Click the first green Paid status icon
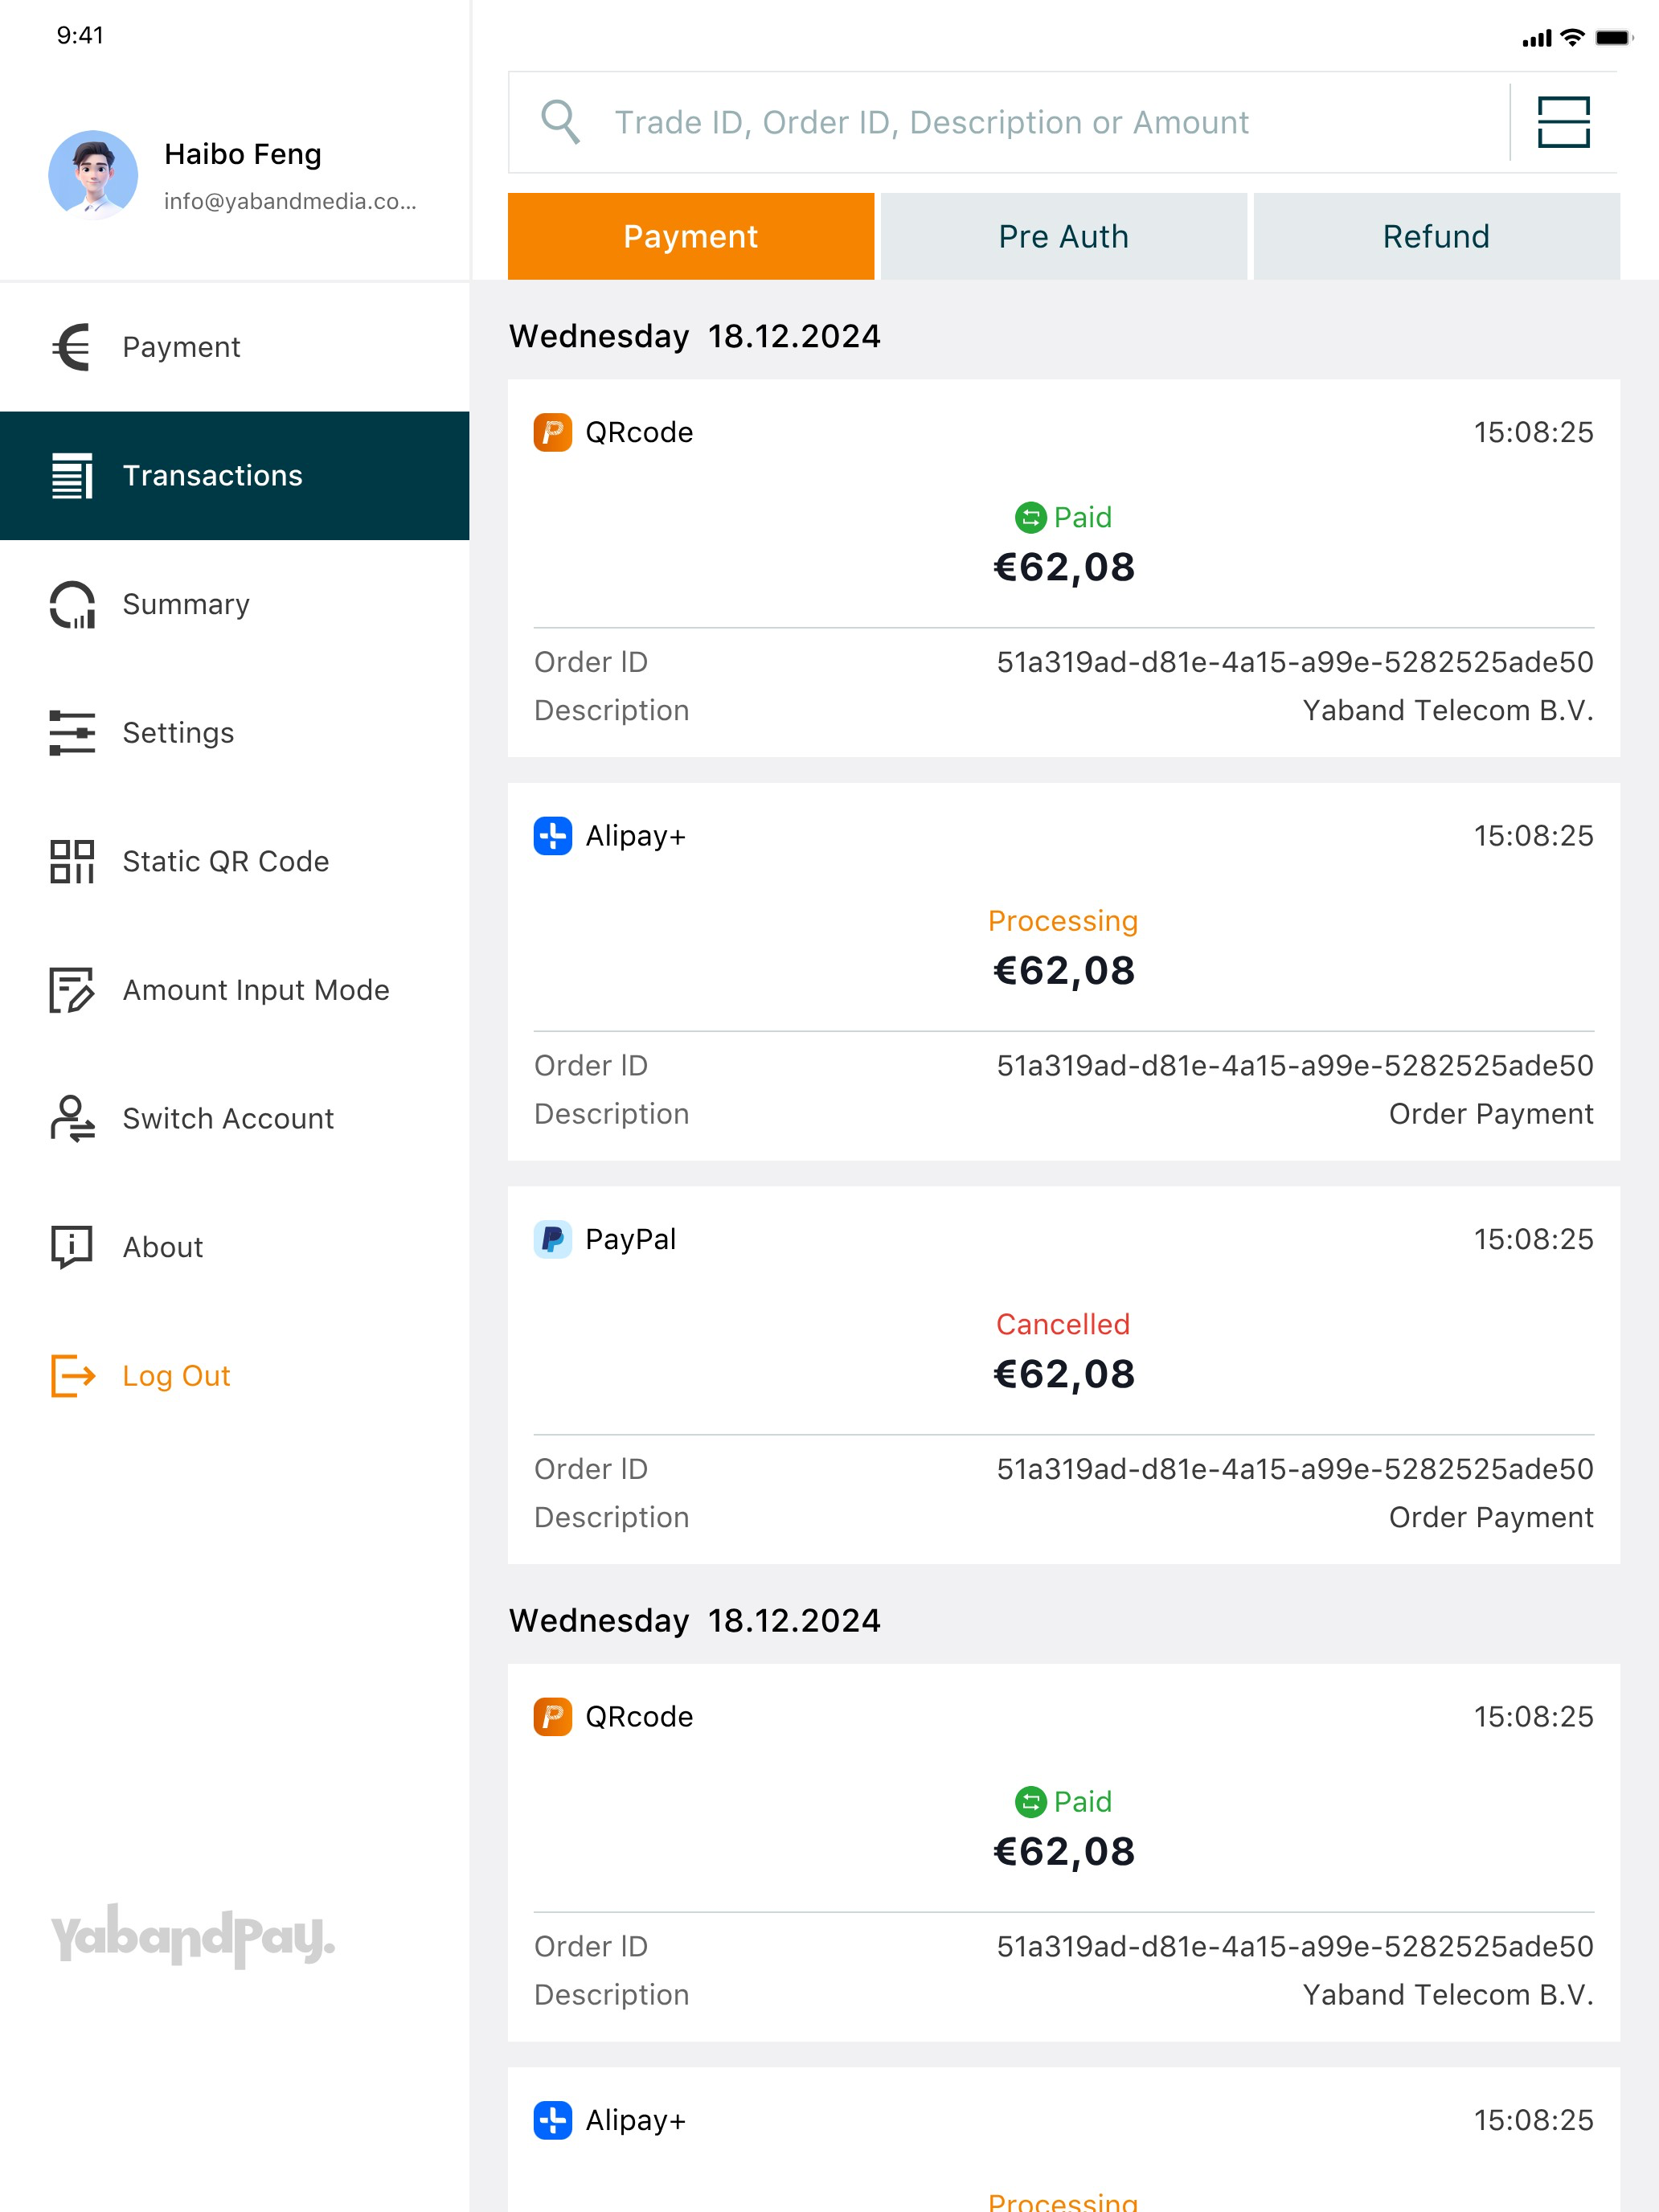The image size is (1659, 2212). point(1030,517)
